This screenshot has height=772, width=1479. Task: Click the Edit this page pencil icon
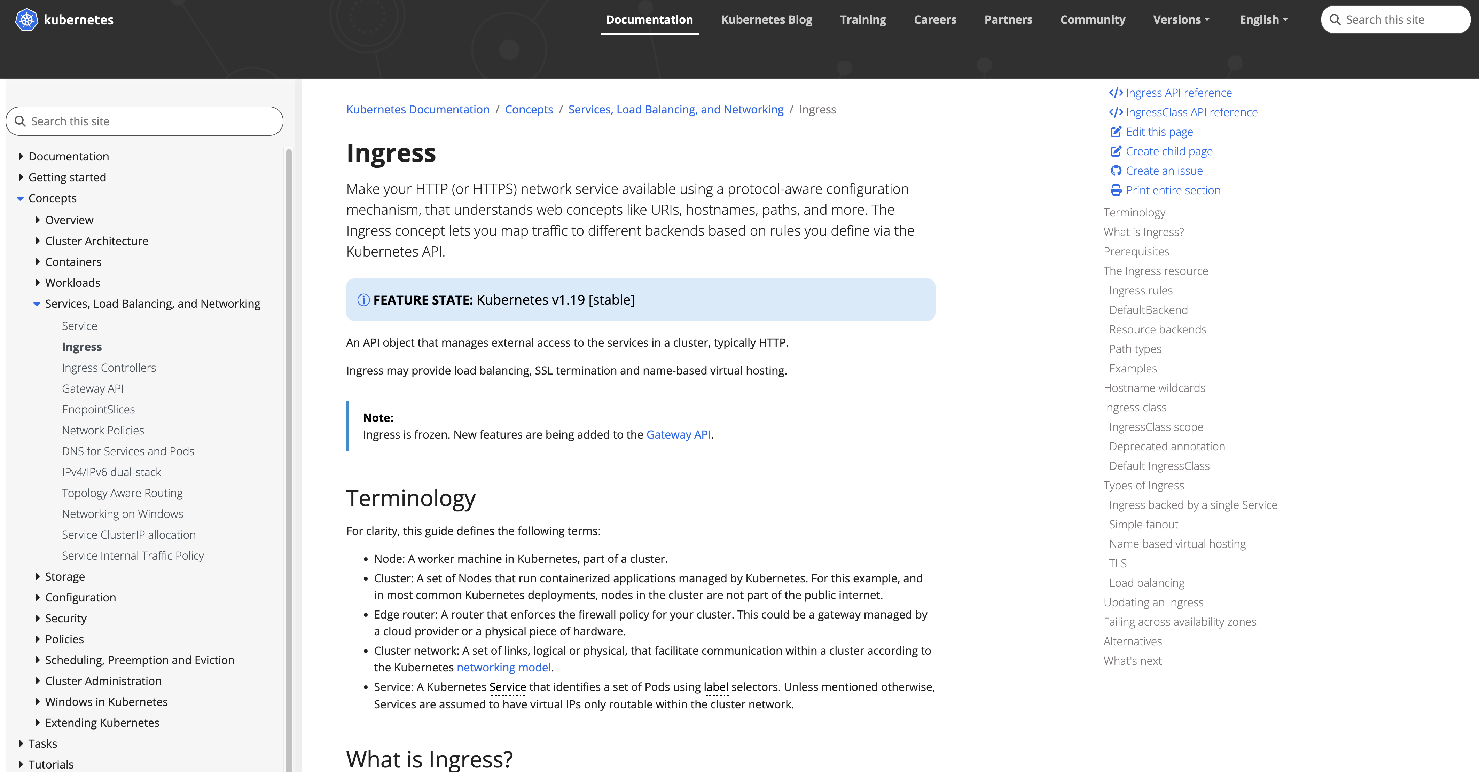(x=1116, y=132)
